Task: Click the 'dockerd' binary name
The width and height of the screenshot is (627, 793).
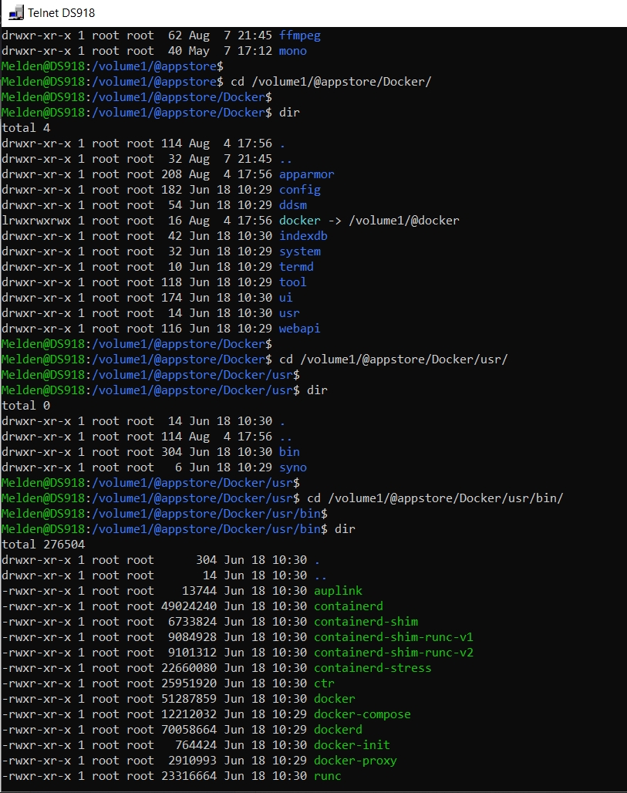Action: (339, 730)
